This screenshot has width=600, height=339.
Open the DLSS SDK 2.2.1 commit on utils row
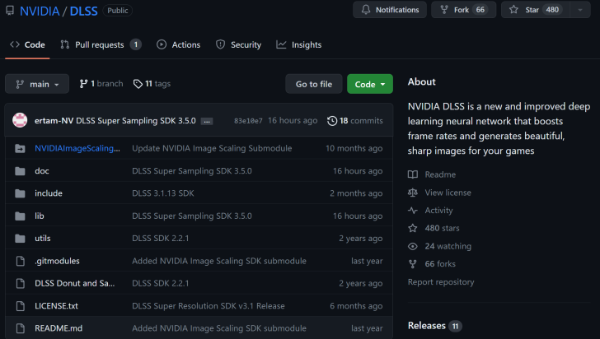pos(161,239)
